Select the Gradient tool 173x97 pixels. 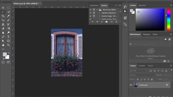pos(8,29)
